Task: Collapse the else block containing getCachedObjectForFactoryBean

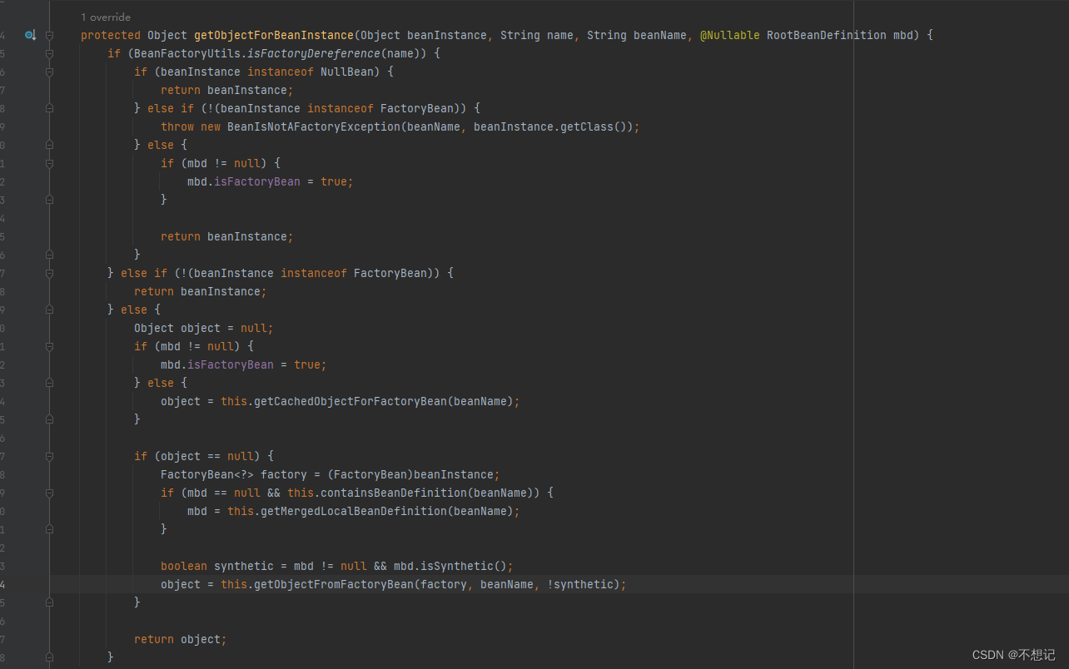Action: 48,383
